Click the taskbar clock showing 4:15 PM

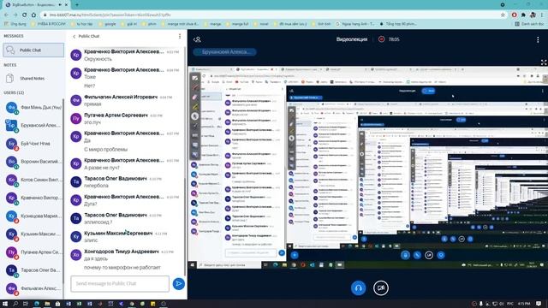click(524, 304)
